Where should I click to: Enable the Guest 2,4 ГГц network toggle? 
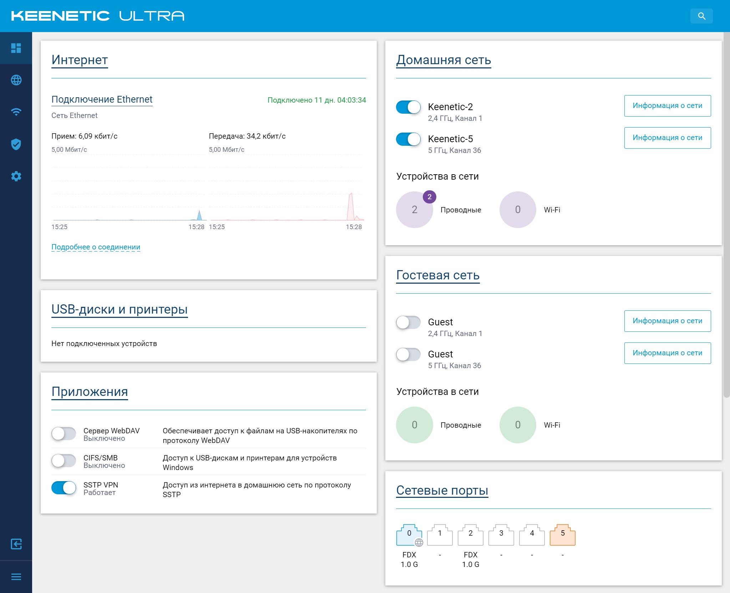(408, 323)
